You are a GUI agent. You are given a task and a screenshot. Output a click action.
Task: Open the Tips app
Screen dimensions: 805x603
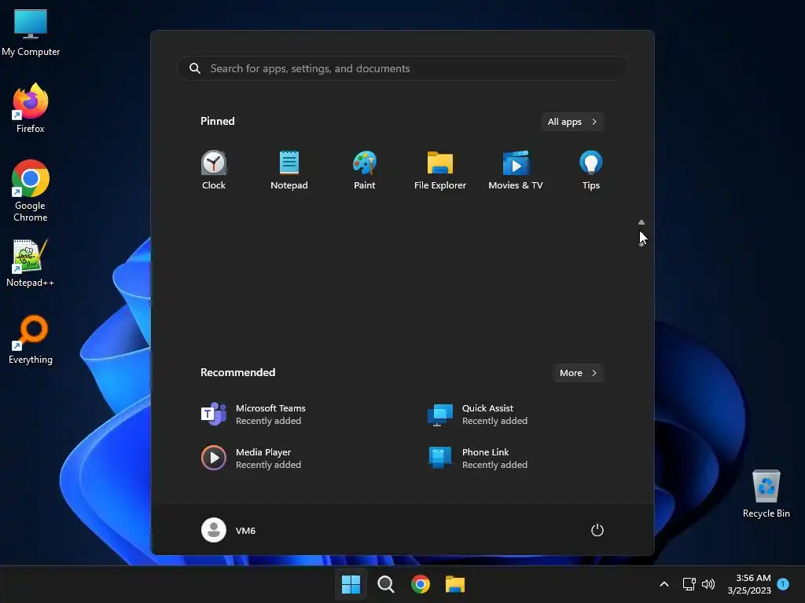pos(591,170)
